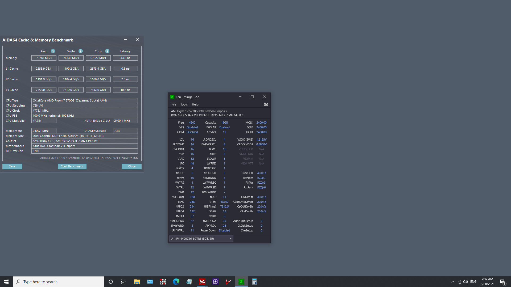Click the Copy info icon in AIDA64
The height and width of the screenshot is (287, 511).
click(x=107, y=51)
